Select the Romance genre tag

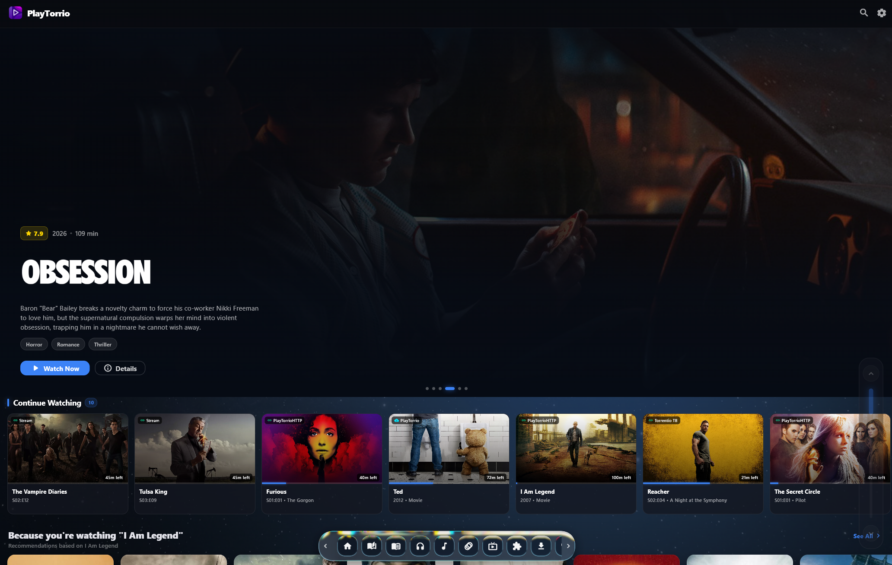tap(68, 344)
